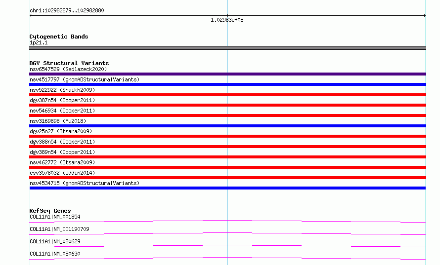This screenshot has height=265, width=440.
Task: Open COL11A1|NM_001190709 transcript label
Action: point(59,229)
